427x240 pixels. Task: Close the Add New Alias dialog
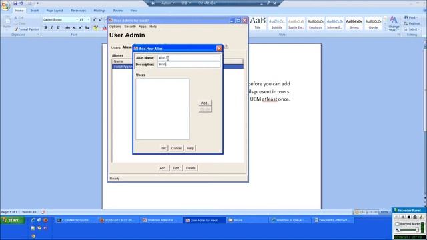coord(219,49)
